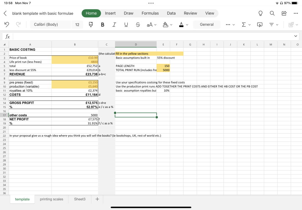Select the other costs 5000 cell

pos(75,115)
